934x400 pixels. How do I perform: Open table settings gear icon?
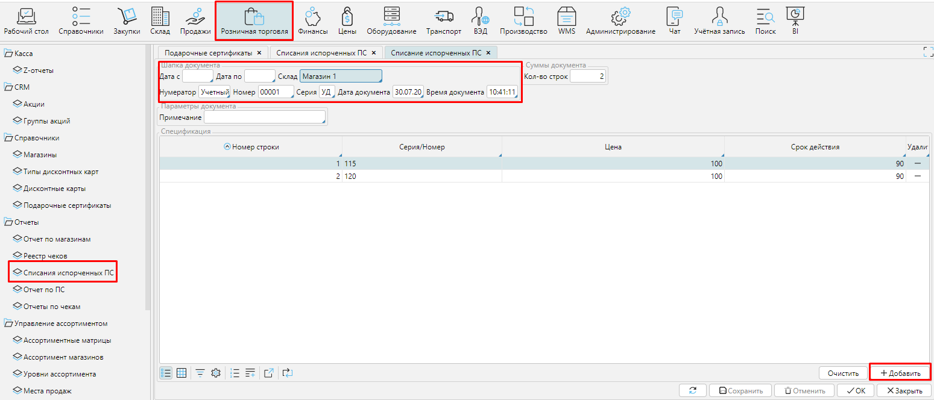[x=215, y=373]
